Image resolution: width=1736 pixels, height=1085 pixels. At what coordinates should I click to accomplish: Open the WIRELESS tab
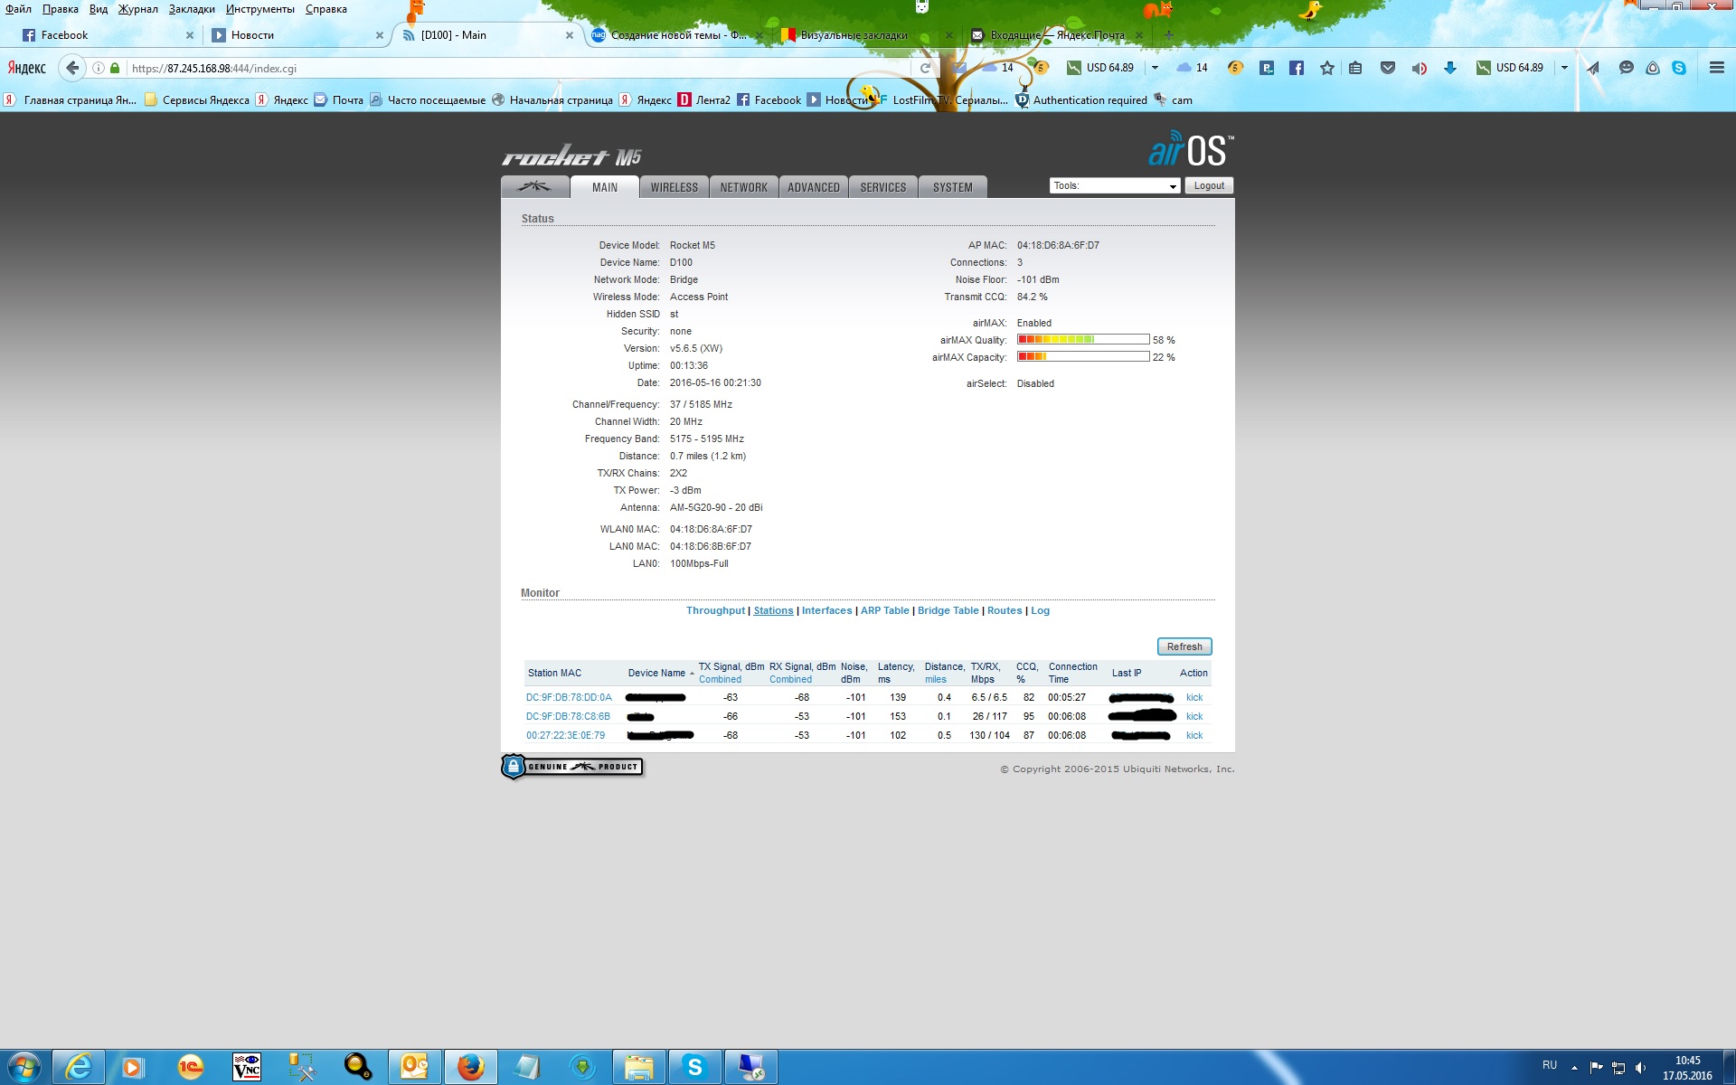674,187
